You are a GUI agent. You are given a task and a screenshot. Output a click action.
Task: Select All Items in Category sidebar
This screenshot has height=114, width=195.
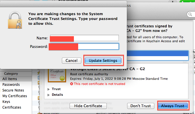tap(10, 79)
